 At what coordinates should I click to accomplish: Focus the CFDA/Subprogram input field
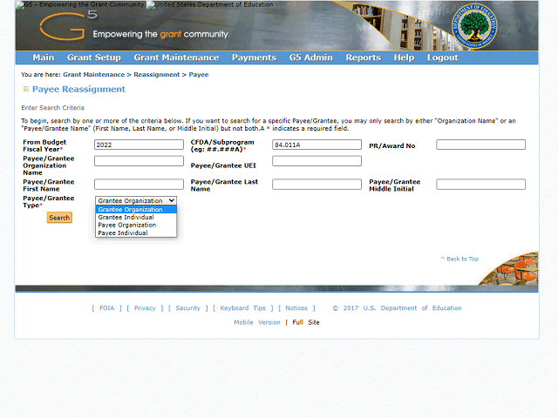pos(316,145)
